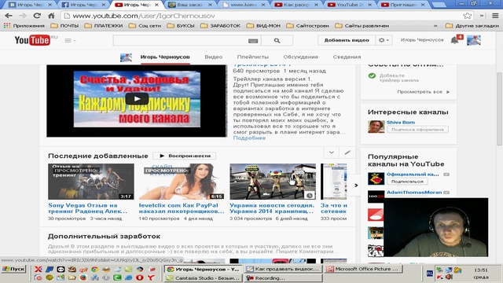Viewport: 503px width, 283px height.
Task: Open levelclix com PayPal video thumbnail
Action: coord(182,182)
